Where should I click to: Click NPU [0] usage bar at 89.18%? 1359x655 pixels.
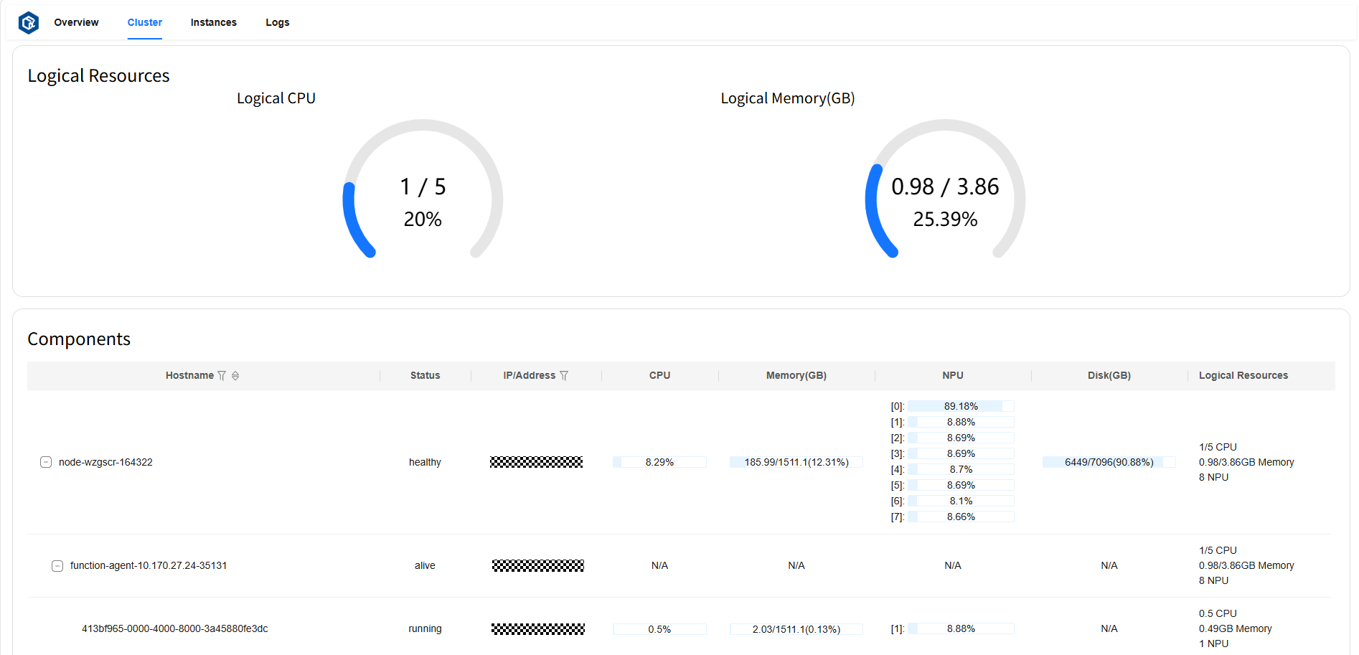(960, 407)
